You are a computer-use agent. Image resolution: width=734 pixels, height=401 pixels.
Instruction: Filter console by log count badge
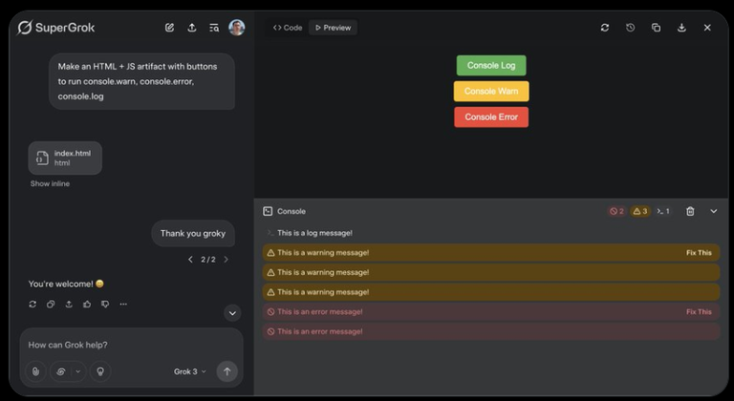663,212
